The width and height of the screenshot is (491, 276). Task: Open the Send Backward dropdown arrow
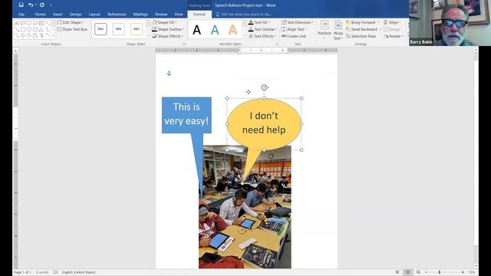[381, 29]
